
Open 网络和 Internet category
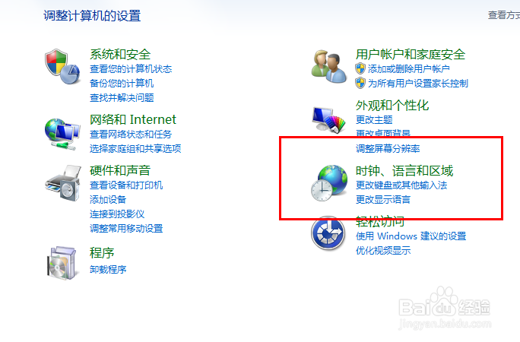point(133,119)
